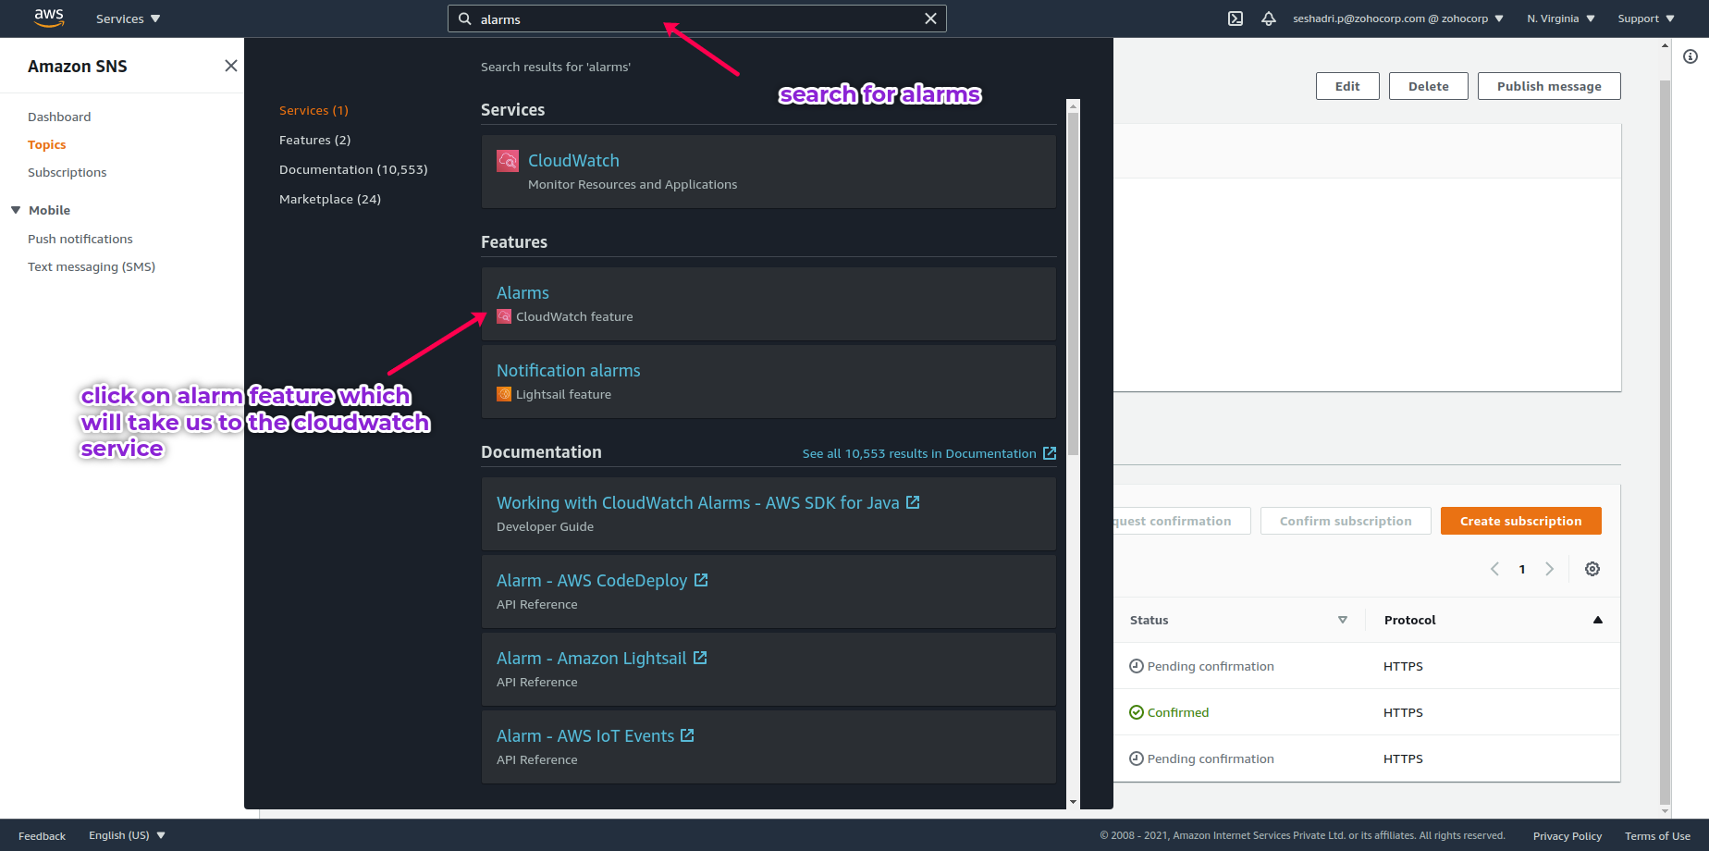Open the info panel icon
The image size is (1709, 851).
pos(1691,56)
